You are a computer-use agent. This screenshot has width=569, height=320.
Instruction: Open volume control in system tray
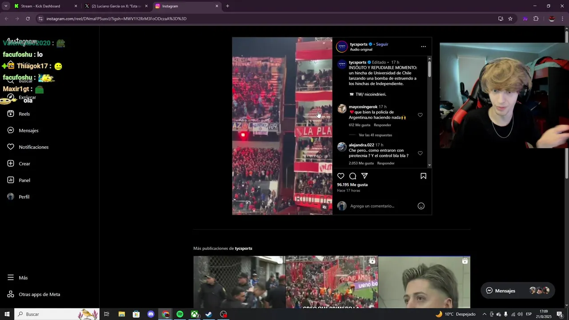[520, 314]
